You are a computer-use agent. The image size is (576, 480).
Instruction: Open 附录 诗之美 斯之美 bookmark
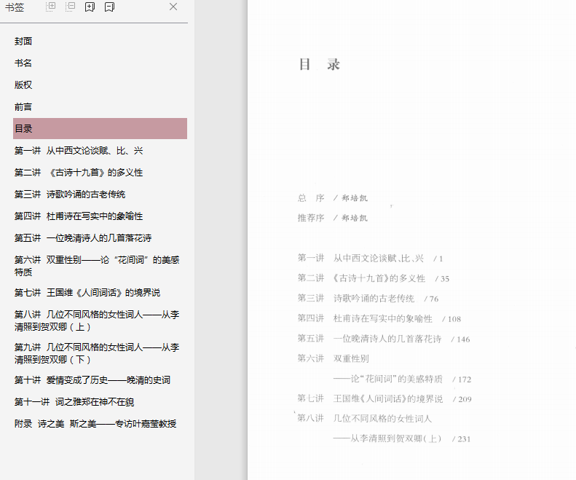[95, 424]
